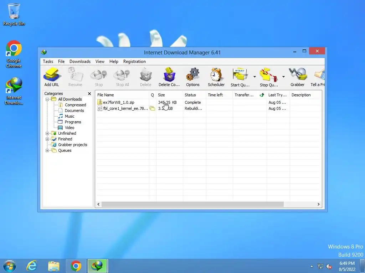Screen dimensions: 365x273
Task: Select the Documents category
Action: pyautogui.click(x=74, y=111)
